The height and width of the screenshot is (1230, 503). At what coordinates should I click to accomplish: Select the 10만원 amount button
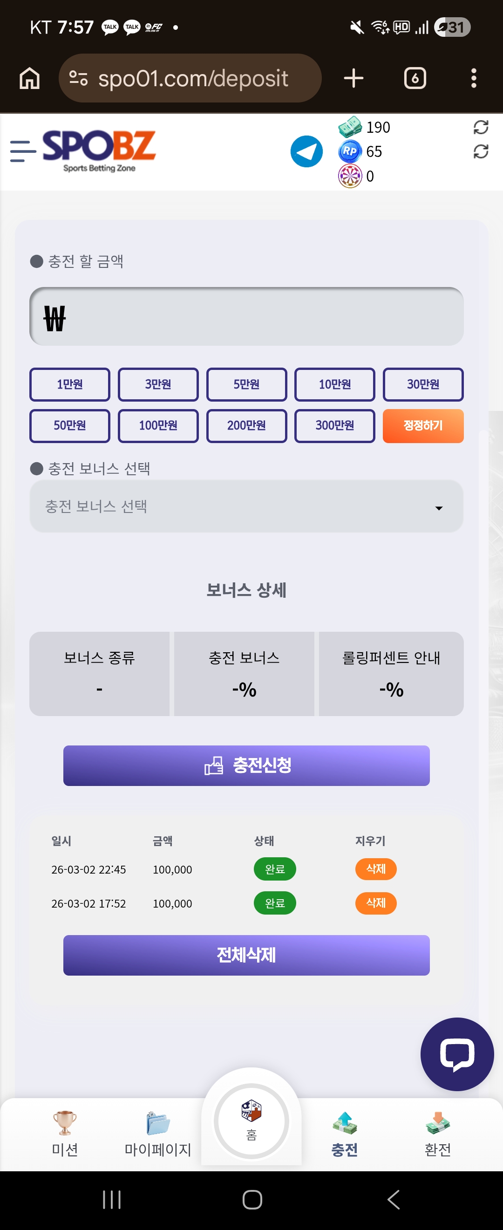(334, 384)
